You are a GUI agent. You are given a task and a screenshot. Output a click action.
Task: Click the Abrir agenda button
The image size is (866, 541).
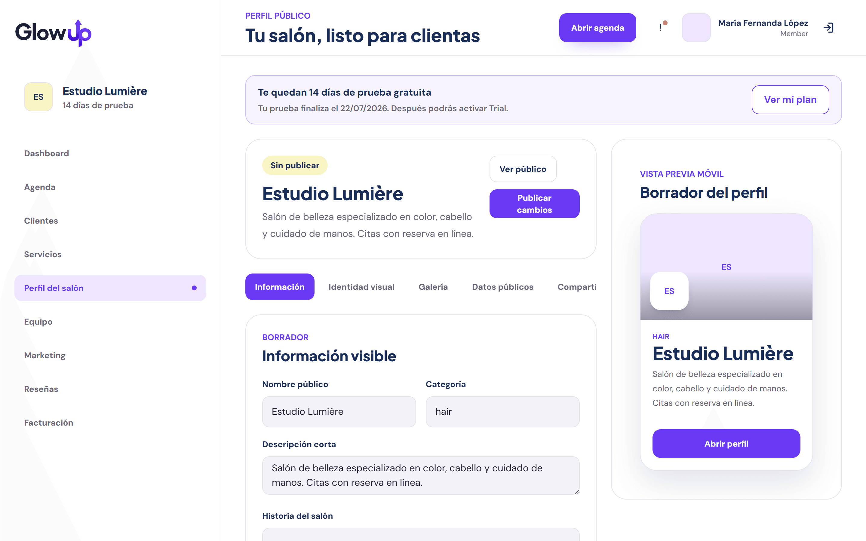[597, 28]
